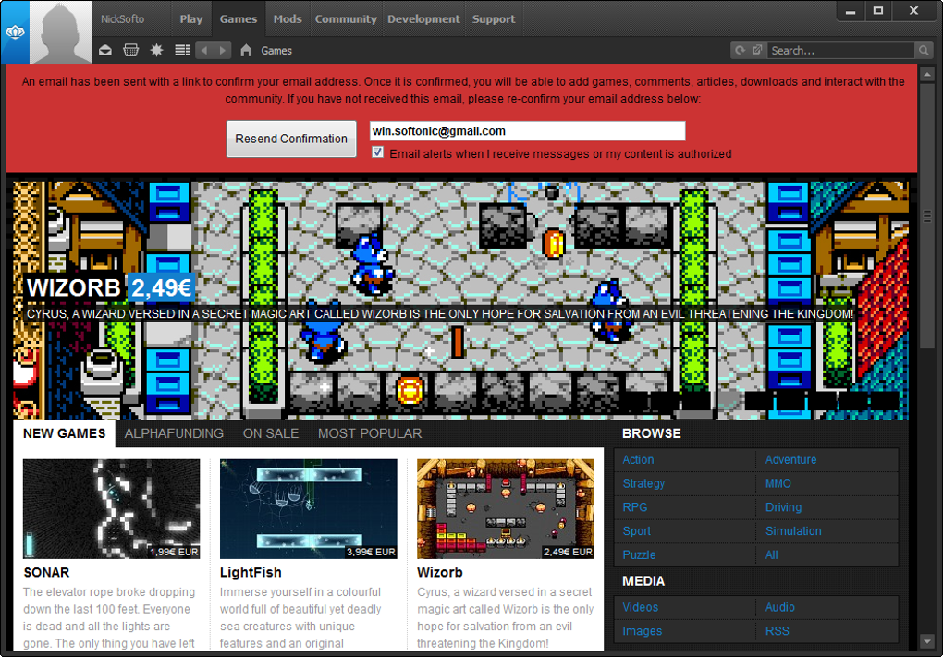The height and width of the screenshot is (657, 943).
Task: Toggle the email alerts checkbox
Action: pos(378,152)
